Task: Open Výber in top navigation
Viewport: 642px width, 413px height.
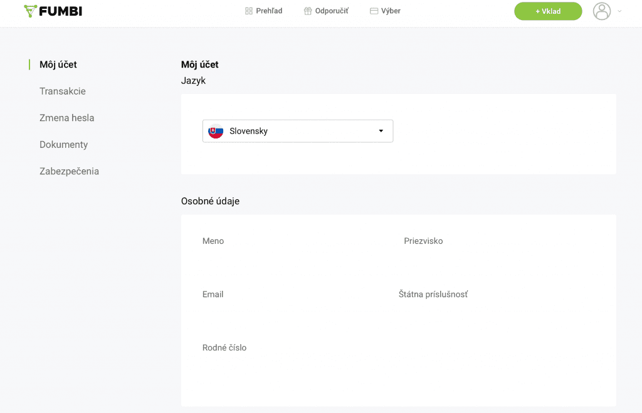Action: (391, 11)
